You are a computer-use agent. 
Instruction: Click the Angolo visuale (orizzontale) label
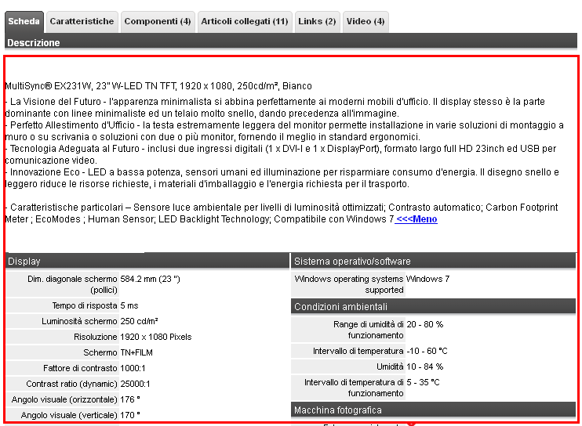pyautogui.click(x=64, y=399)
